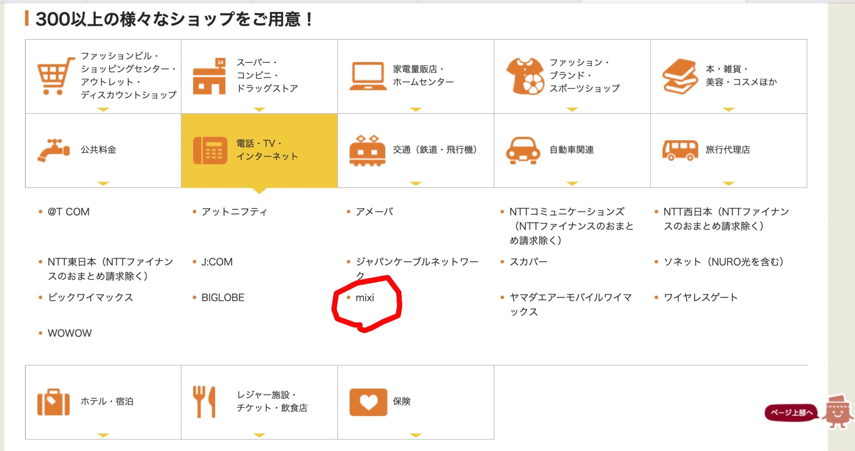This screenshot has width=855, height=451.
Task: Click the car icon
Action: coord(523,151)
